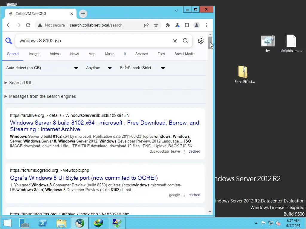
Task: Launch PowerShell from the taskbar
Action: coord(43,223)
